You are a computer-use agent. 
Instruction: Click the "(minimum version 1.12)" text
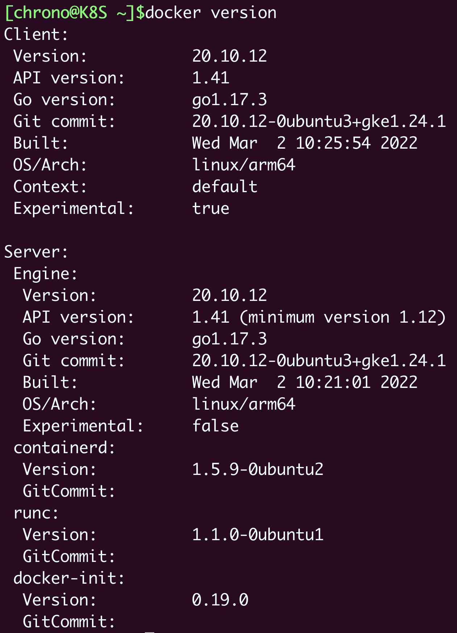click(x=342, y=318)
